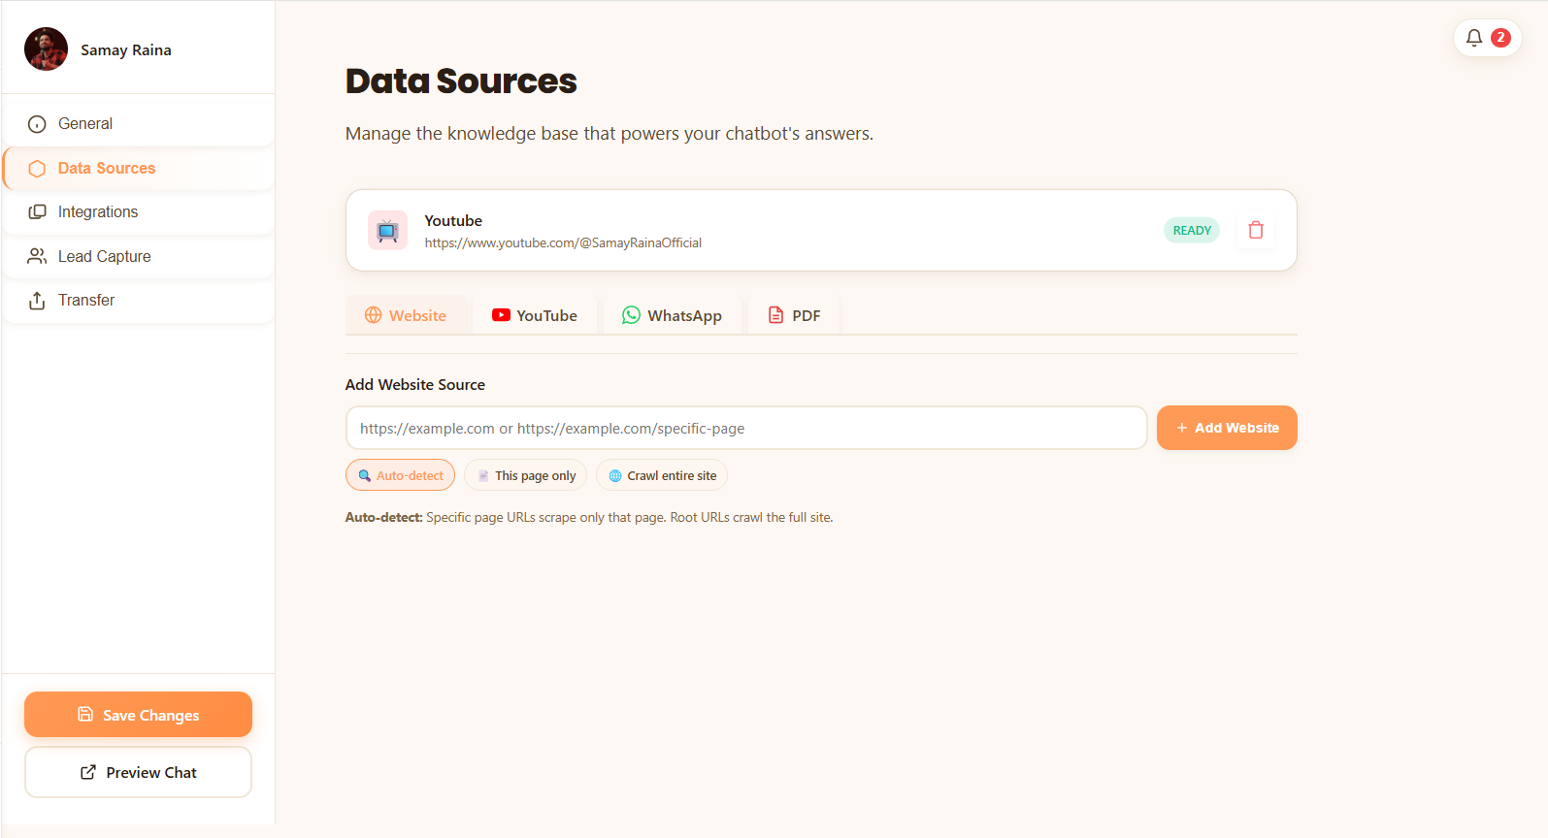
Task: Click the red notification count badge
Action: pyautogui.click(x=1500, y=38)
